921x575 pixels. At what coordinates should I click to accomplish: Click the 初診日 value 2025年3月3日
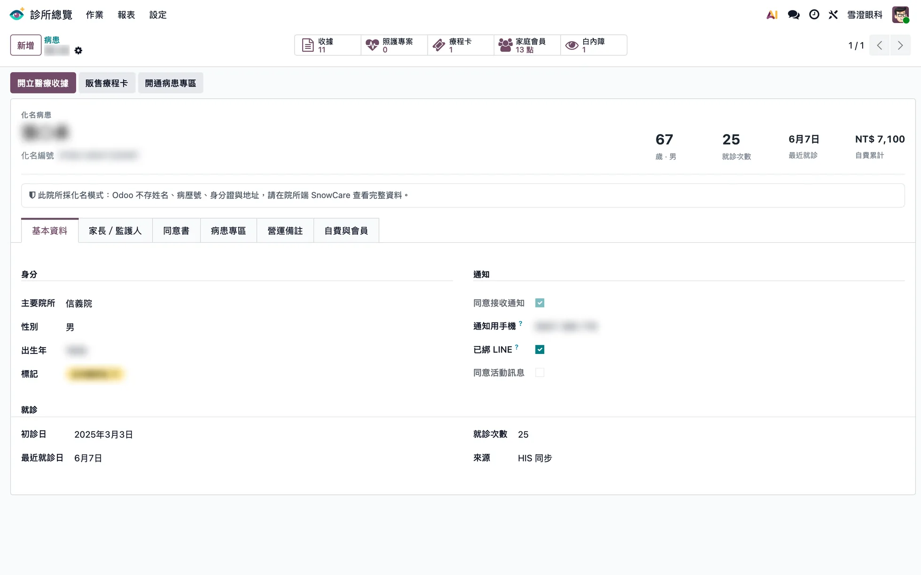coord(103,435)
